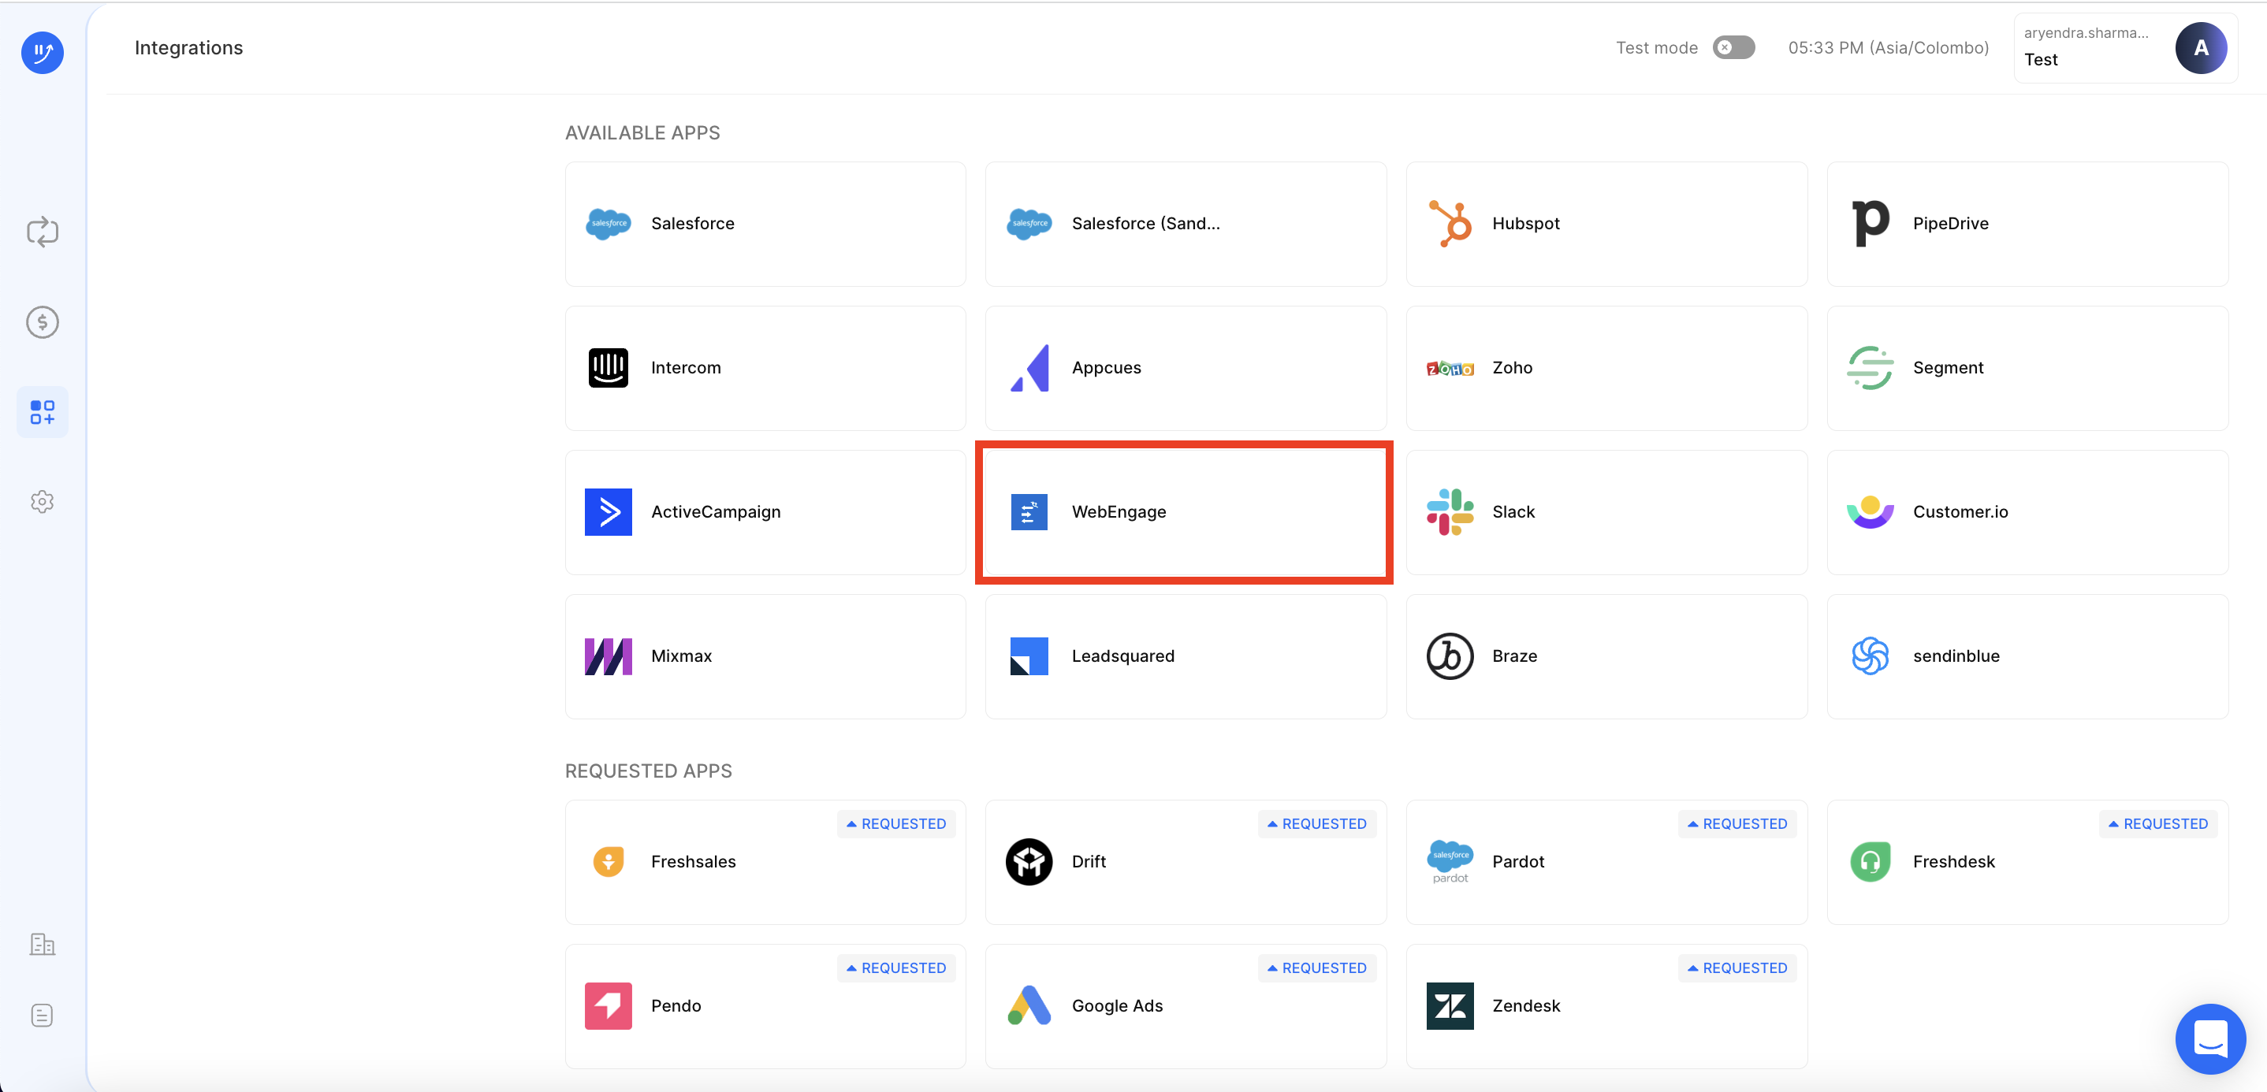Click the Drift REQUESTED badge

[1316, 823]
